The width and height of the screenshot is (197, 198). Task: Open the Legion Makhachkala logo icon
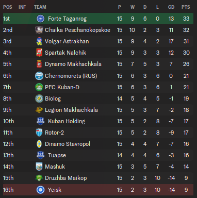click(x=39, y=110)
